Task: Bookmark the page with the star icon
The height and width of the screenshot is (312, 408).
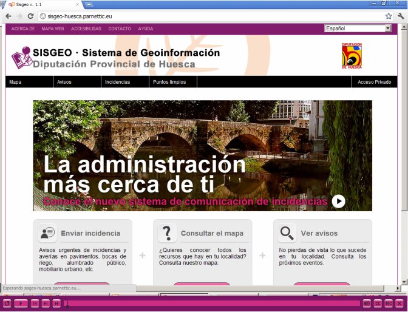Action: [x=389, y=16]
